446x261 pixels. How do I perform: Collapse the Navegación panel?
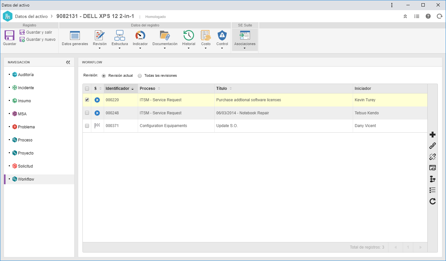click(68, 62)
